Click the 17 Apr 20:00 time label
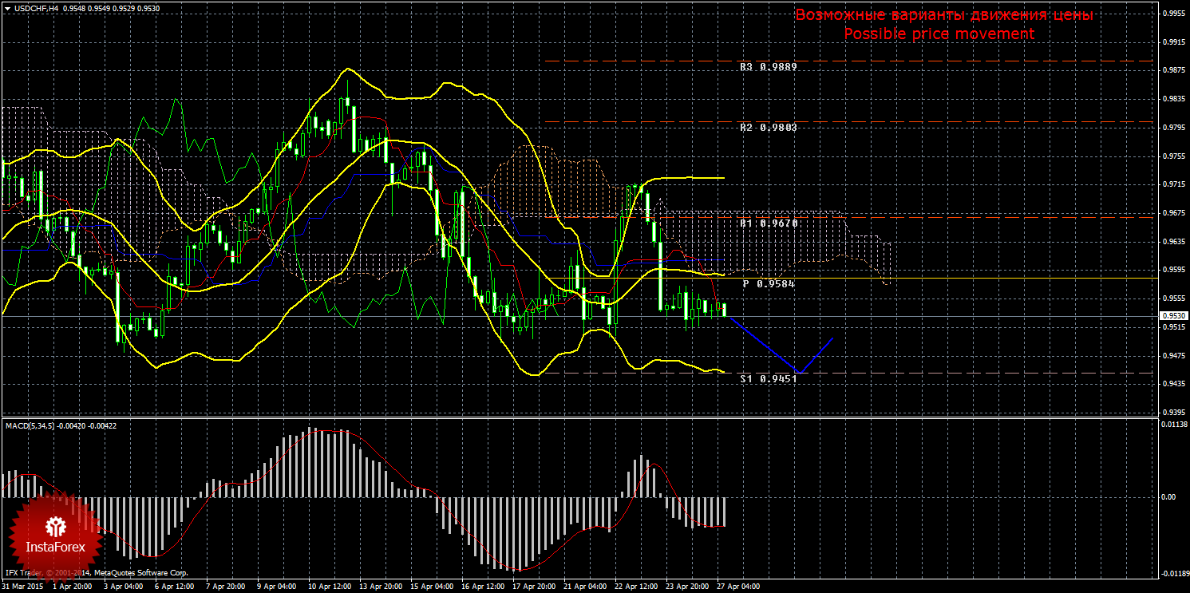This screenshot has height=593, width=1190. click(x=533, y=587)
